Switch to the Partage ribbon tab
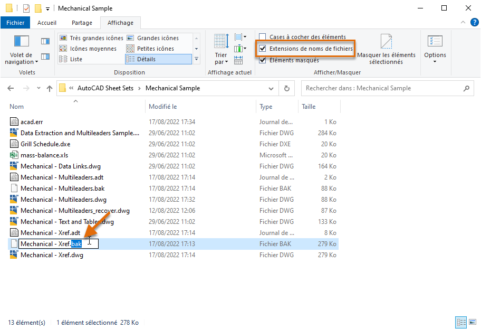 coord(82,23)
